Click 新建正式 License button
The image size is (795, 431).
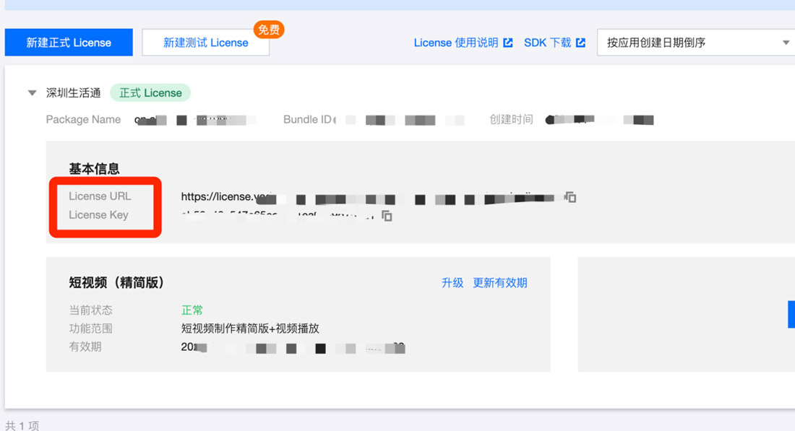[x=69, y=43]
